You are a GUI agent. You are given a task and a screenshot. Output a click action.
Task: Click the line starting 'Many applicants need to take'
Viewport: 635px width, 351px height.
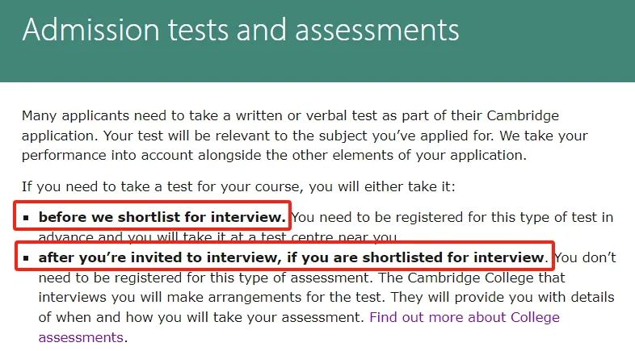[x=290, y=115]
